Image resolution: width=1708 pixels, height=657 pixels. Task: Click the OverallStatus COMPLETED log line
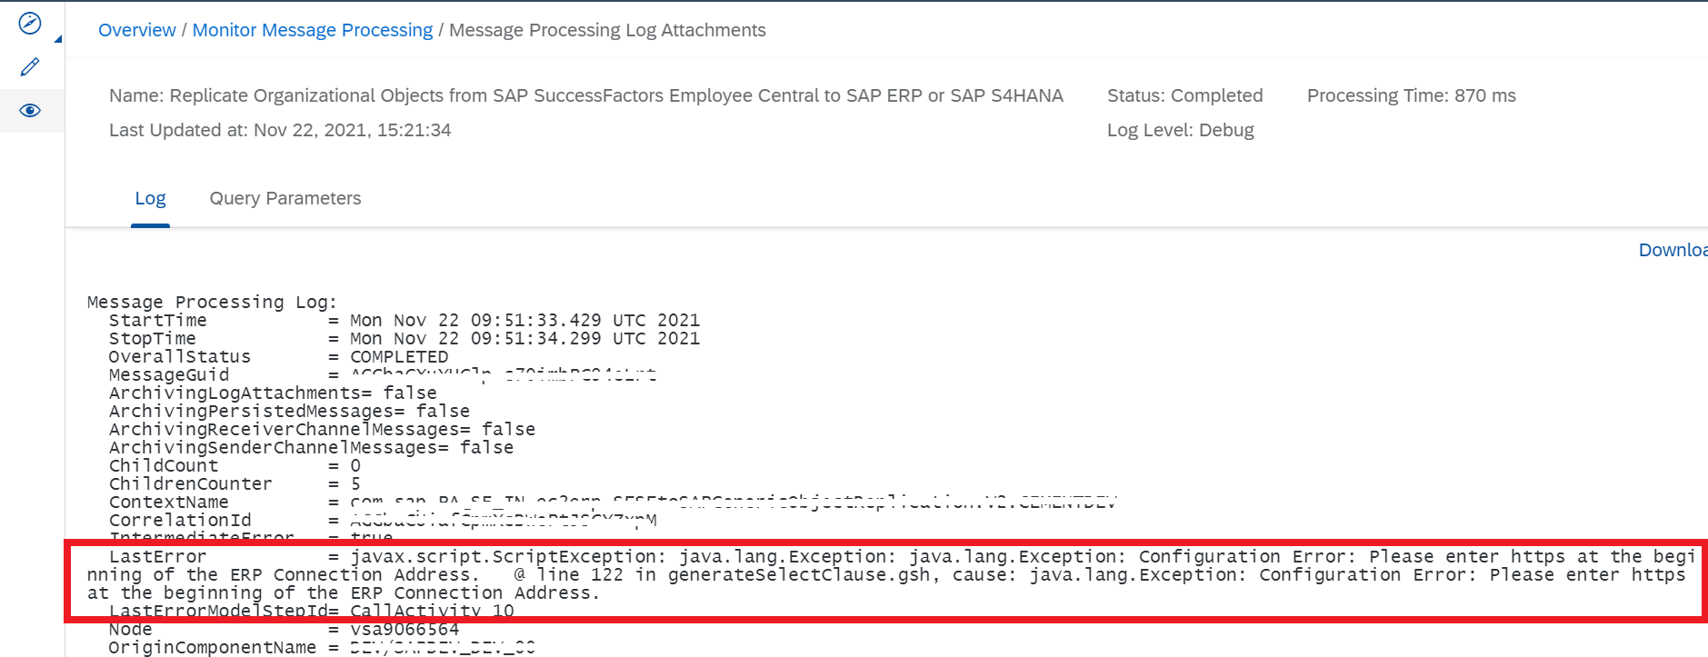[x=278, y=357]
